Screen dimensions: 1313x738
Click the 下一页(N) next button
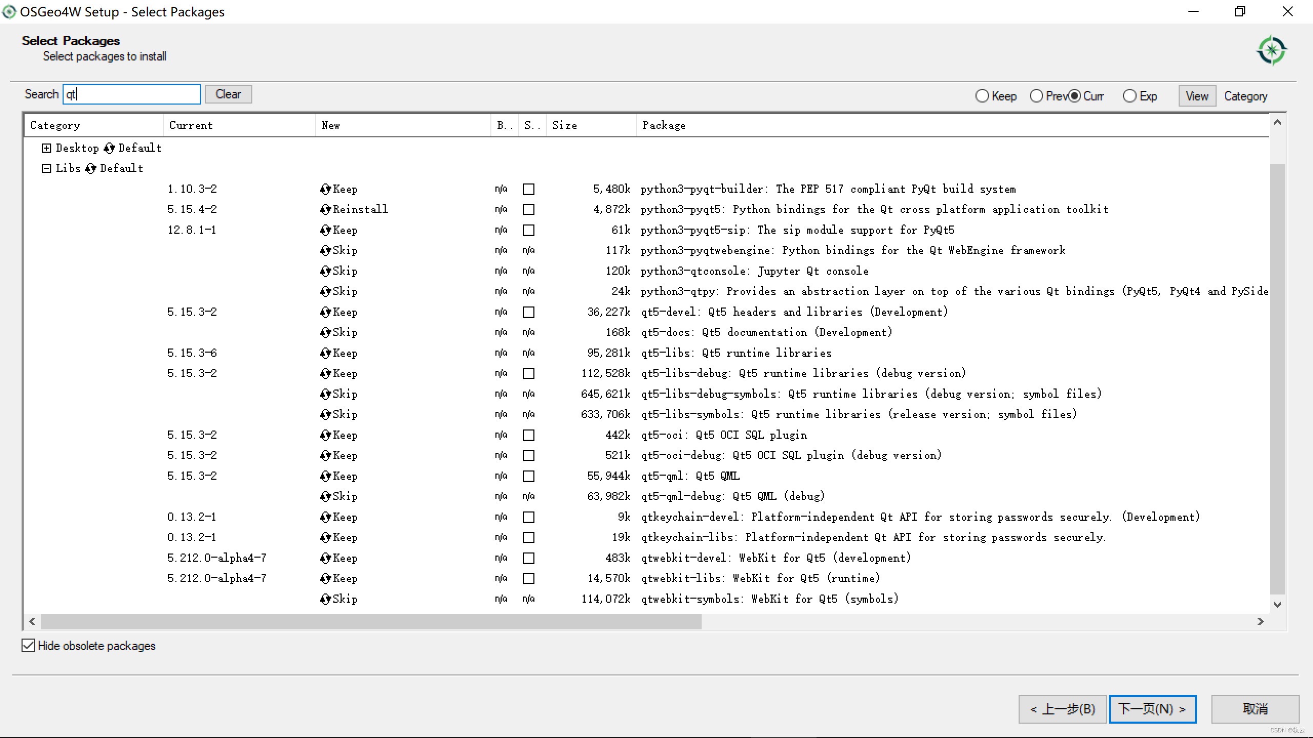click(x=1152, y=709)
